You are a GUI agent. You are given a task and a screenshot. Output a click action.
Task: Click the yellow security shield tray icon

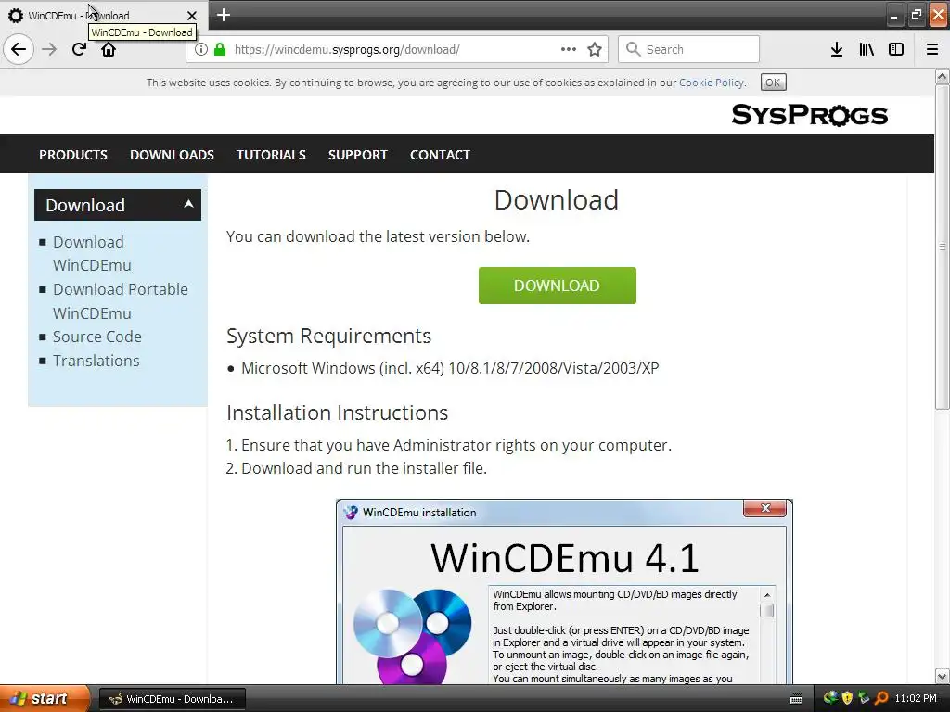(x=847, y=698)
